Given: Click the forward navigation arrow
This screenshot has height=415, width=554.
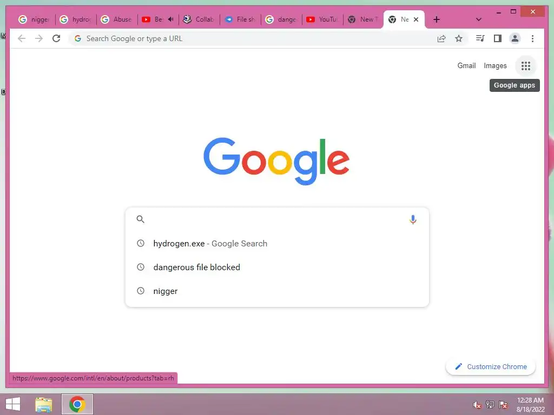Looking at the screenshot, I should coord(39,38).
